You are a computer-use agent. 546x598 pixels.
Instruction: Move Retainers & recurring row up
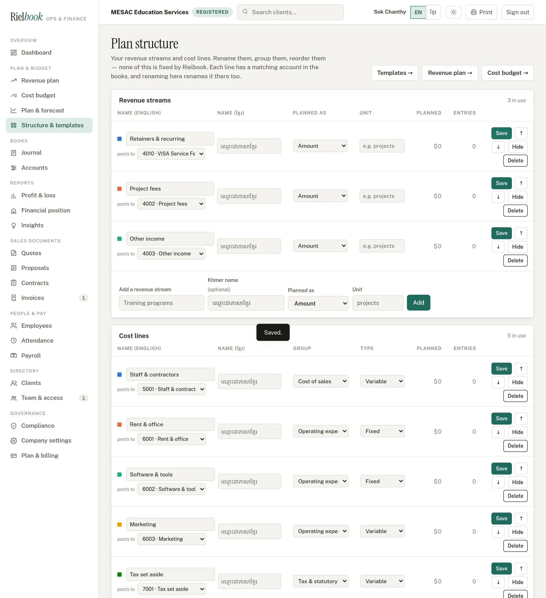(x=521, y=133)
